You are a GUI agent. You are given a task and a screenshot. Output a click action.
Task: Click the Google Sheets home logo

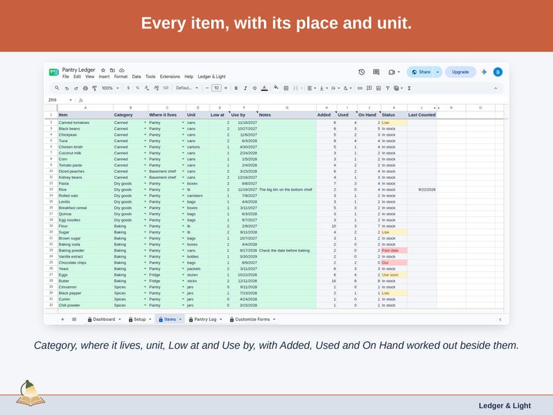(54, 72)
